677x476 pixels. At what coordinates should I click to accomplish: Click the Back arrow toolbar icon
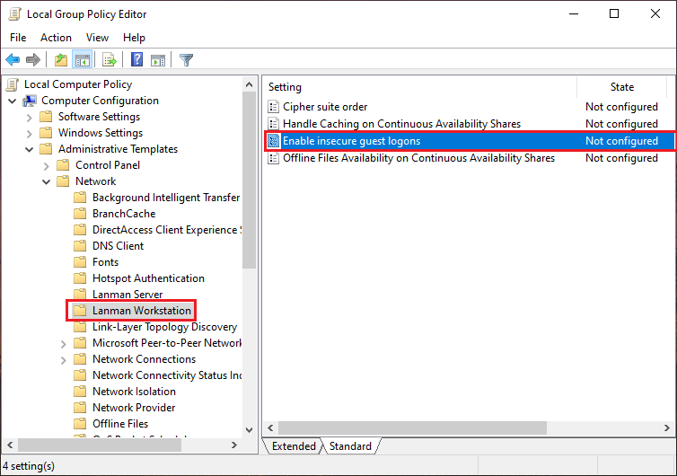coord(13,60)
